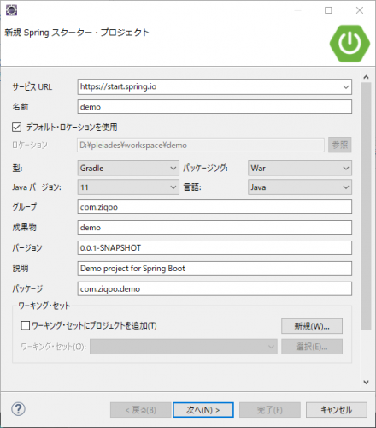Click the 新規(W)... button

(312, 326)
